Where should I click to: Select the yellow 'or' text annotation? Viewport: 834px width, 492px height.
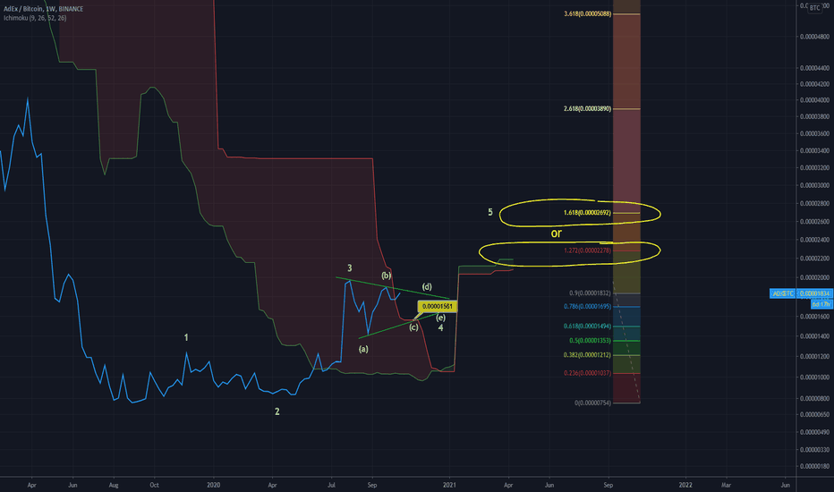tap(557, 233)
